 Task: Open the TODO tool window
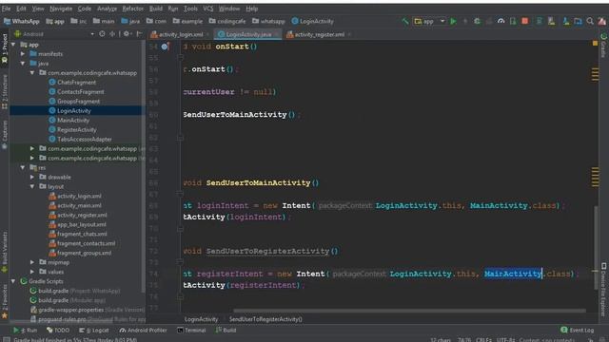click(x=58, y=330)
